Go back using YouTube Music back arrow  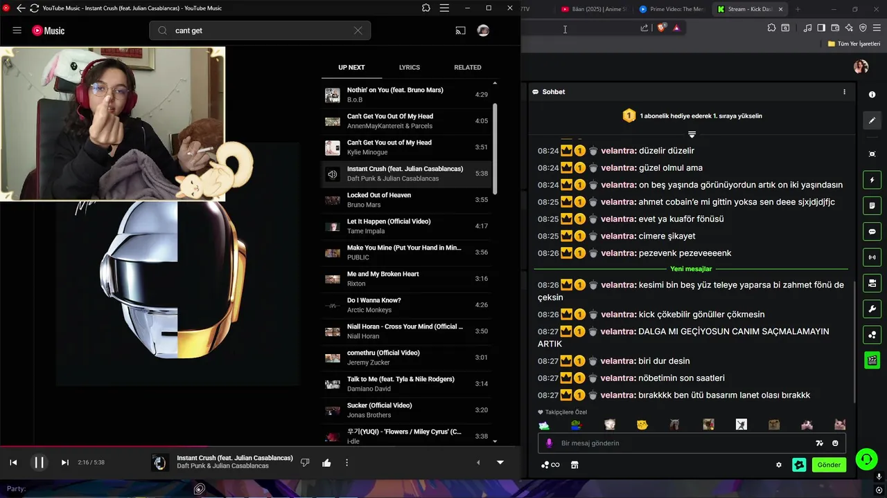pyautogui.click(x=21, y=8)
